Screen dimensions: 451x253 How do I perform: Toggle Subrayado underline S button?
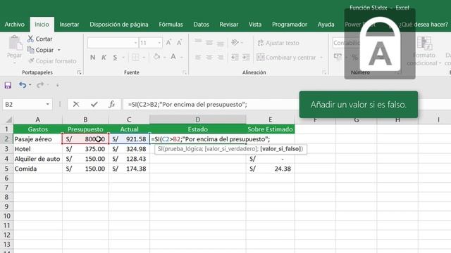[x=115, y=58]
